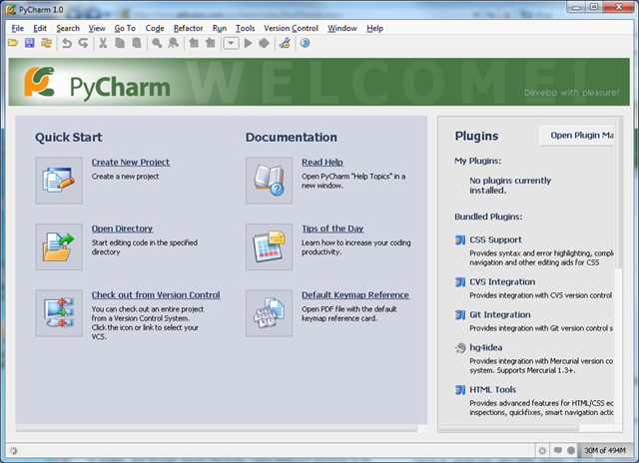The image size is (639, 463).
Task: Click the Replace toolbar icon
Action: click(173, 43)
